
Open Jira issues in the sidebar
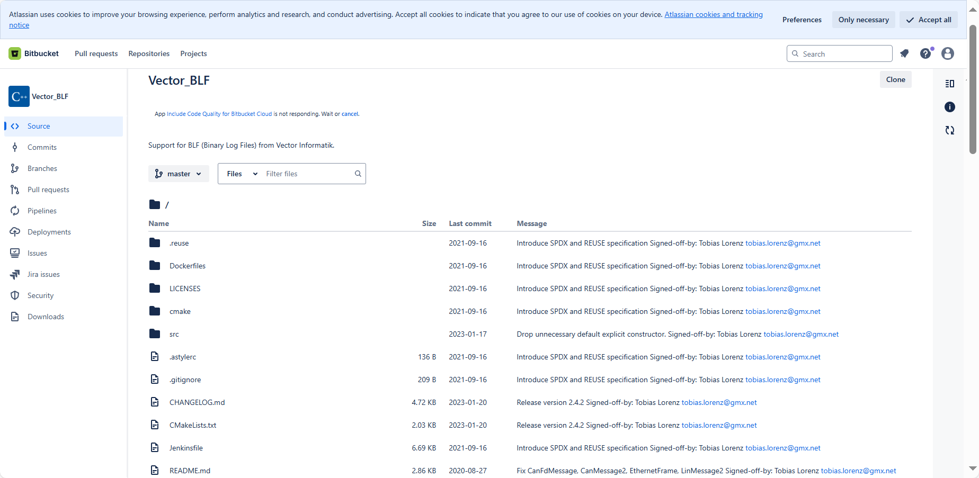click(x=43, y=274)
